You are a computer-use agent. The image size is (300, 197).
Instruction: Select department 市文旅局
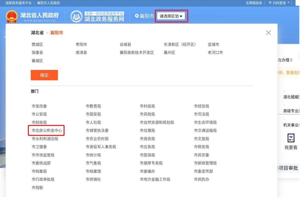201,139
